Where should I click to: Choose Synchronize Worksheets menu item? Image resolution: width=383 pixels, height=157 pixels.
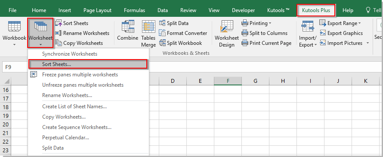88,54
